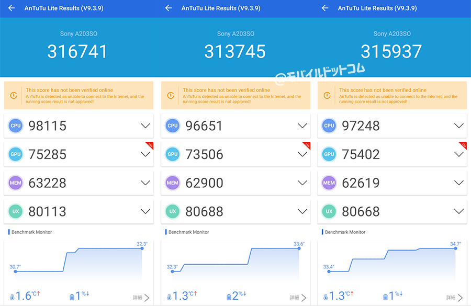Click the UX icon beside score 80688
471x306 pixels.
(172, 211)
